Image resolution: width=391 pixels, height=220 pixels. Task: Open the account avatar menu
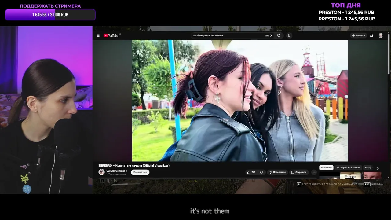[x=381, y=35]
